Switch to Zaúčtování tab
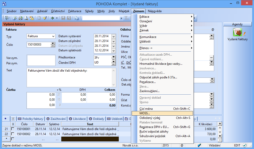Screen dimensions: 254x149 coord(56,119)
